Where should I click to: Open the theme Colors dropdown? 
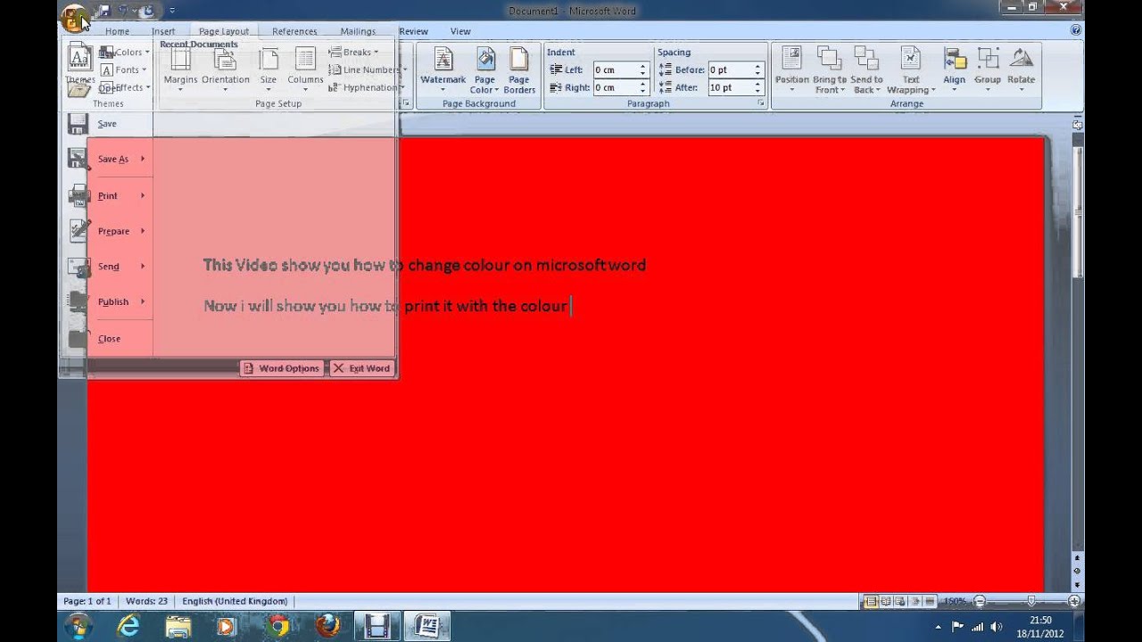point(125,52)
